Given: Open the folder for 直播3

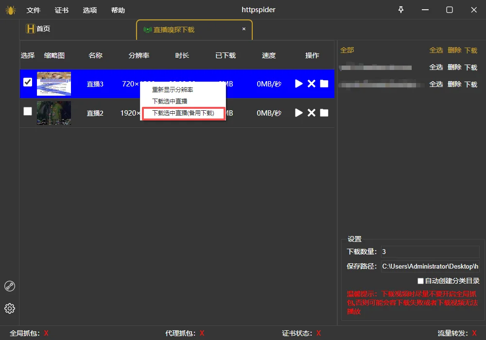Looking at the screenshot, I should [324, 84].
